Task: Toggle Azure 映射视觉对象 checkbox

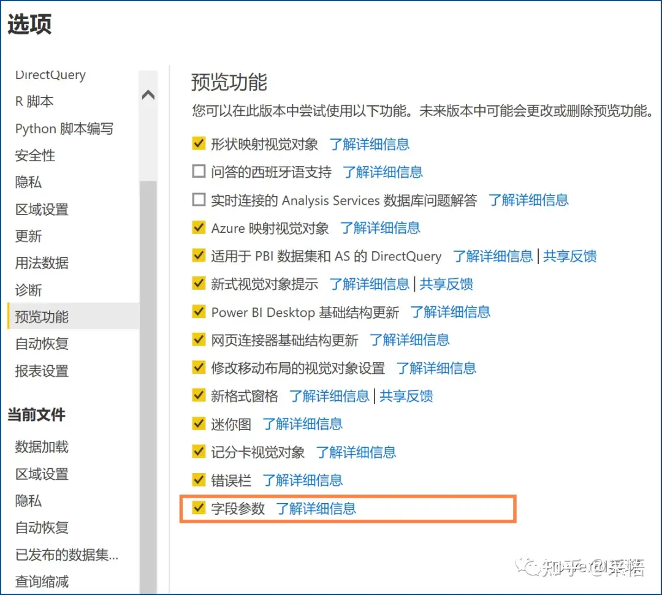Action: point(199,227)
